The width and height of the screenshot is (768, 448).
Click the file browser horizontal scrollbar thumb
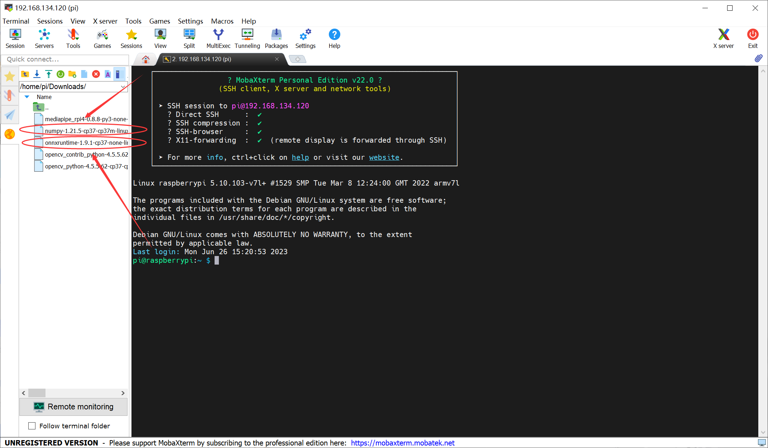tap(37, 393)
